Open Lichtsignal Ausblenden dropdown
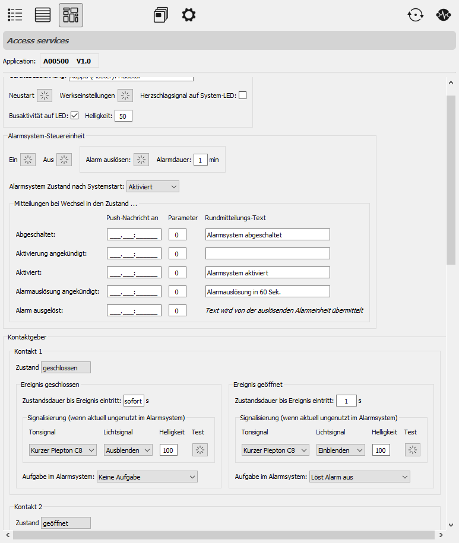 click(x=128, y=450)
